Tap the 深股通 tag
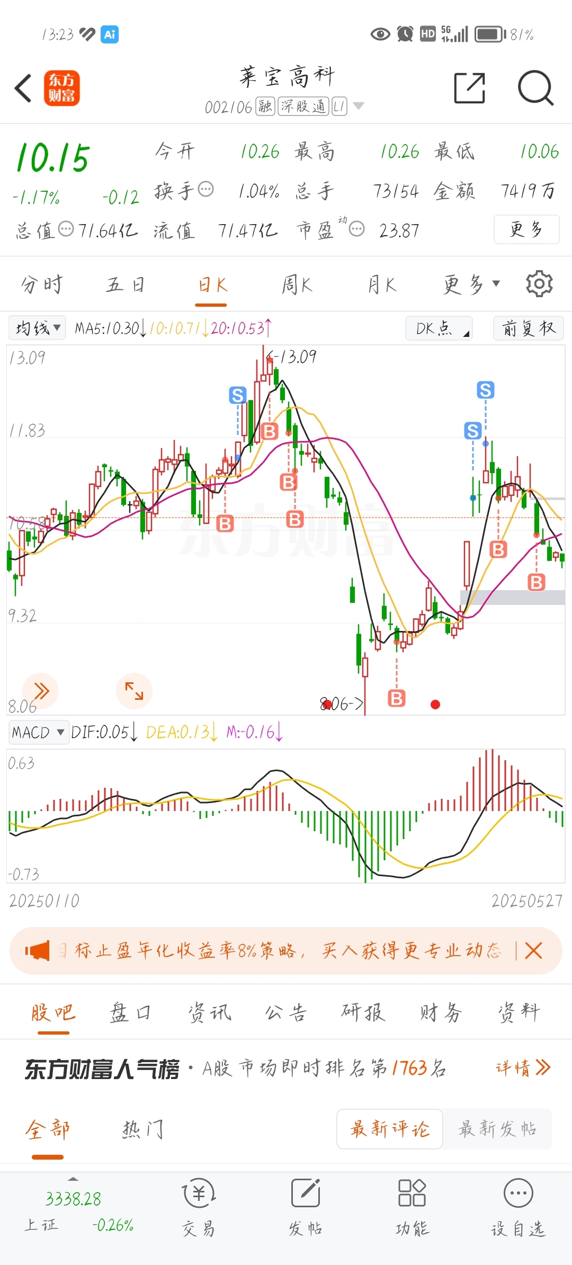The height and width of the screenshot is (1265, 572). [303, 106]
